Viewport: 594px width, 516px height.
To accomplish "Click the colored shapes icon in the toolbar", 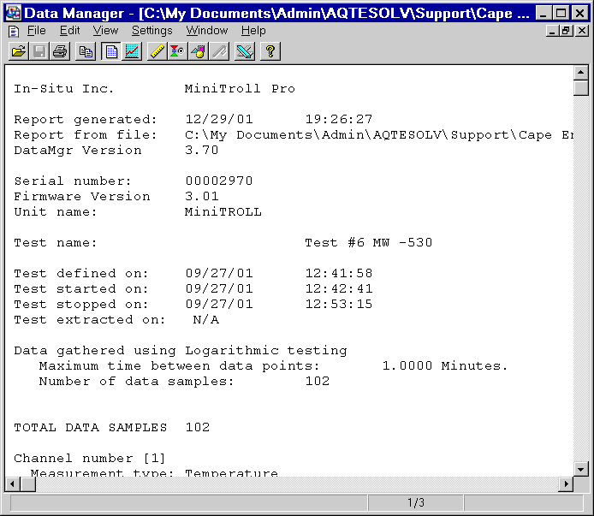I will 198,51.
